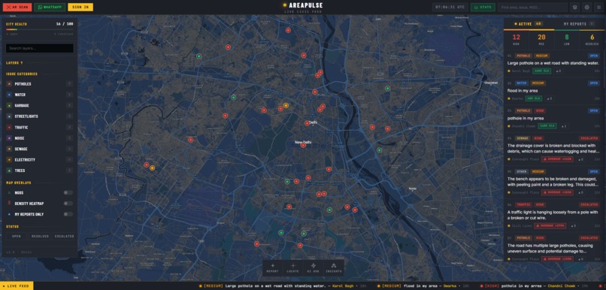Screen dimensions: 606x290
Task: Toggle the Electricity category filter
Action: [39, 159]
